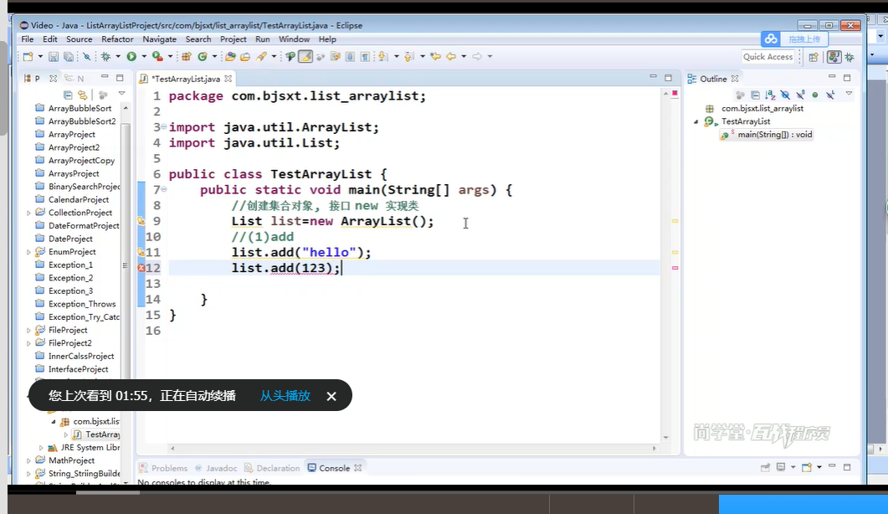The image size is (888, 514).
Task: Go to Last Edit Location
Action: 435,56
